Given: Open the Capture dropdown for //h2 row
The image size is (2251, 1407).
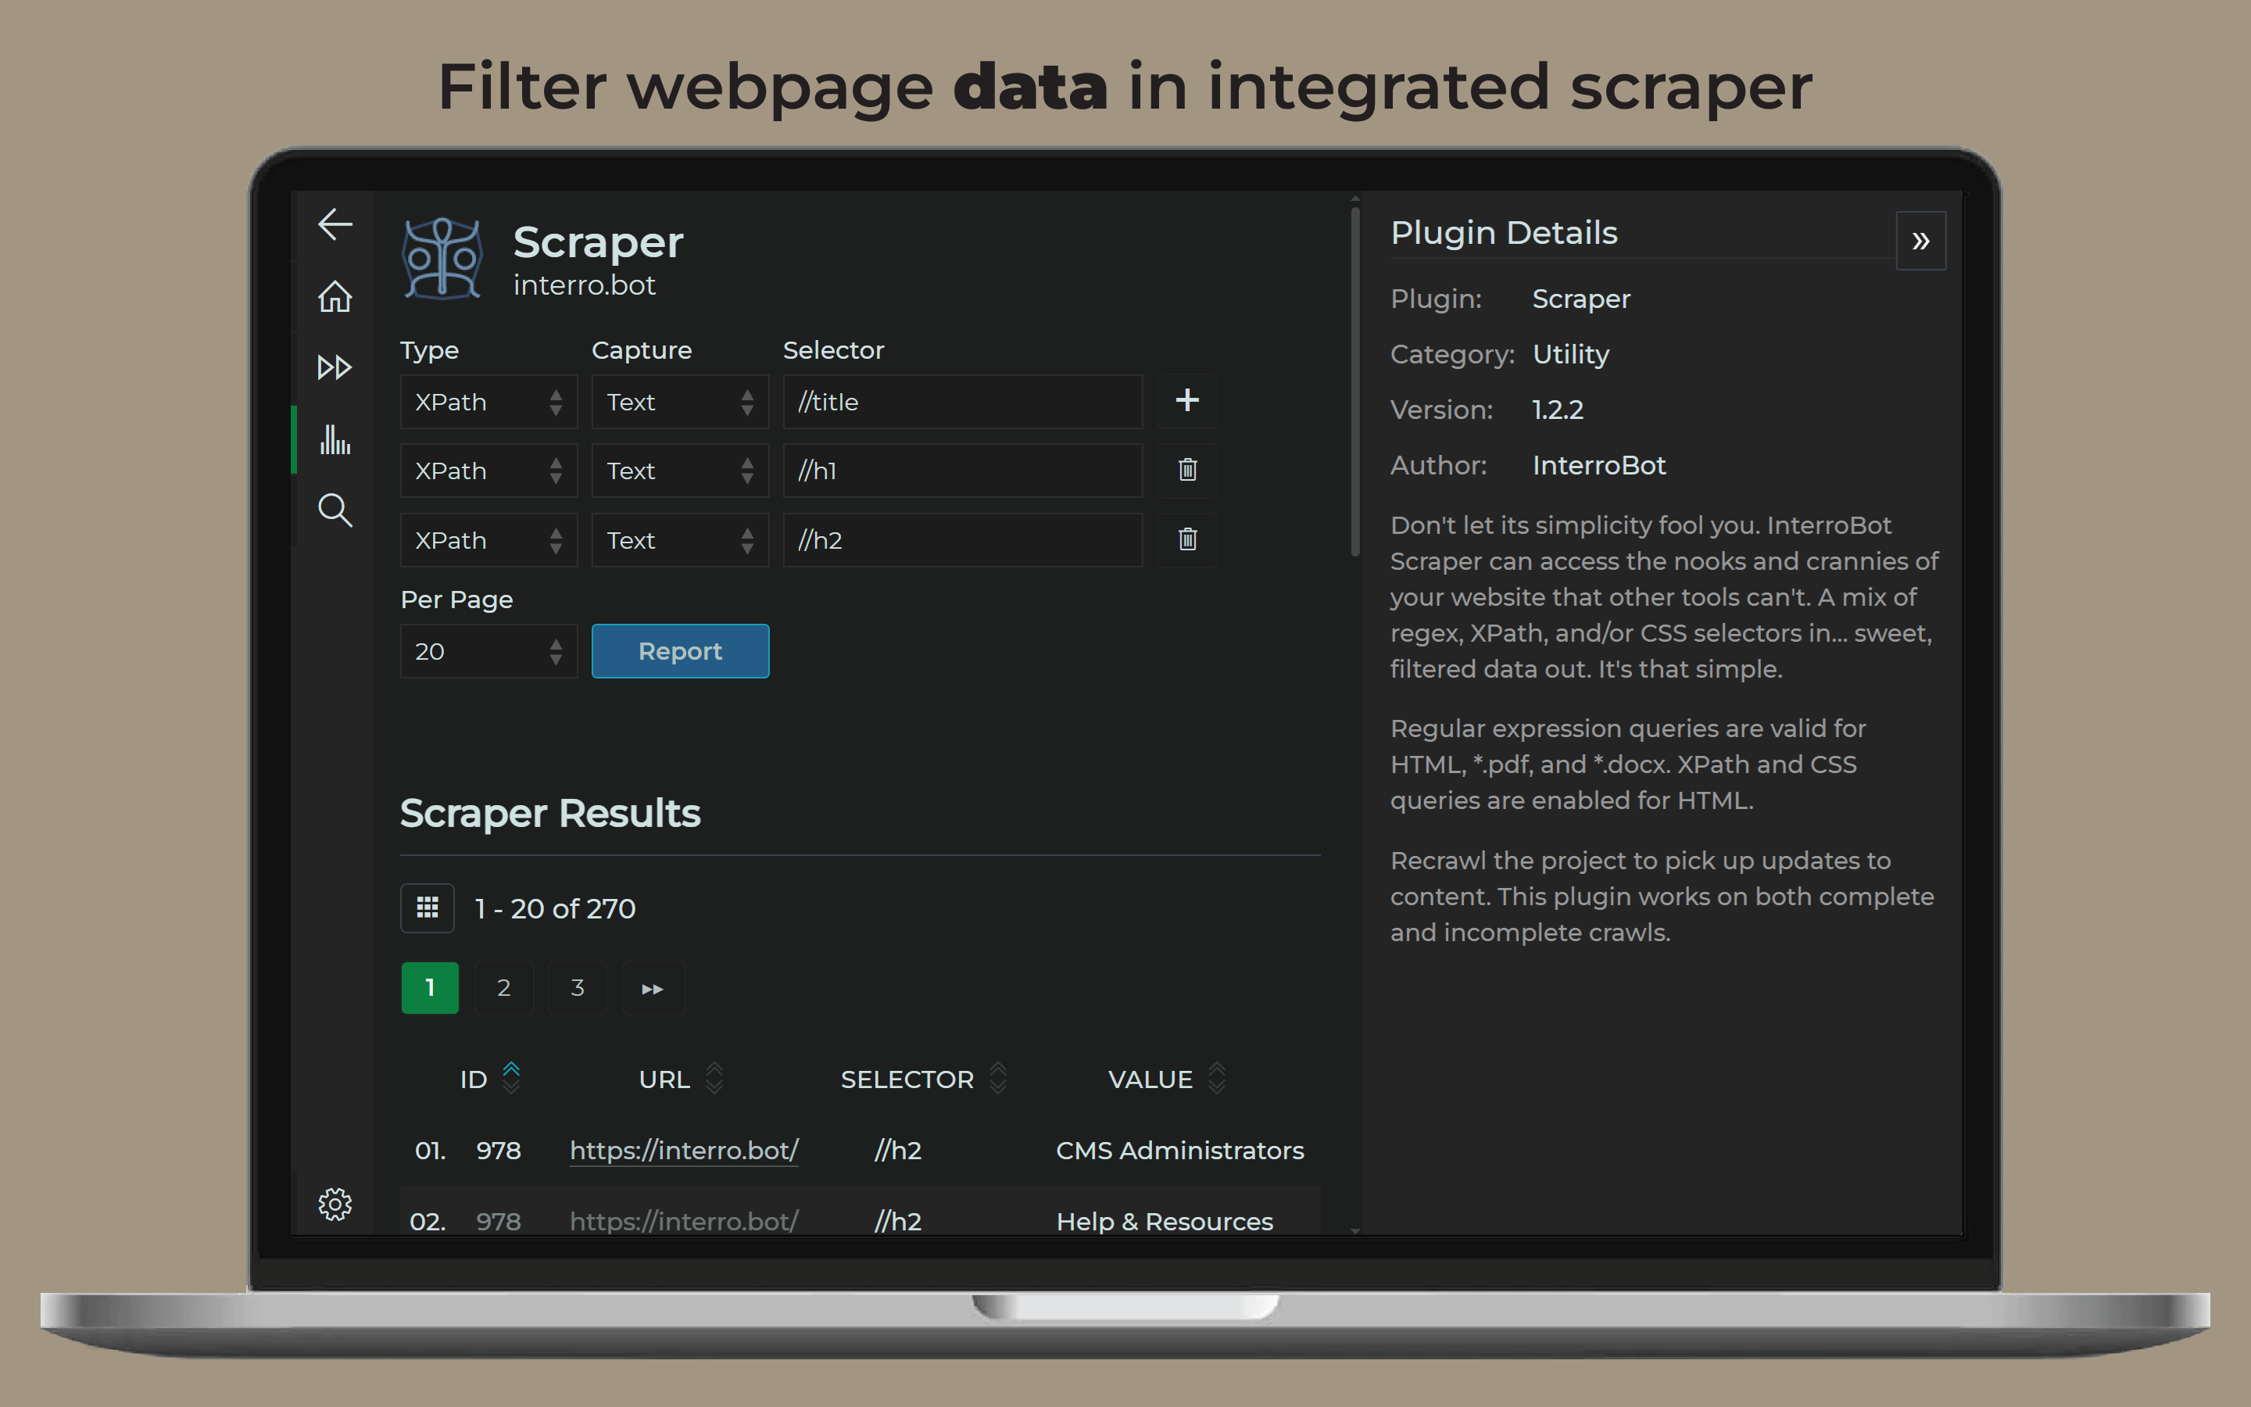Looking at the screenshot, I should click(680, 541).
